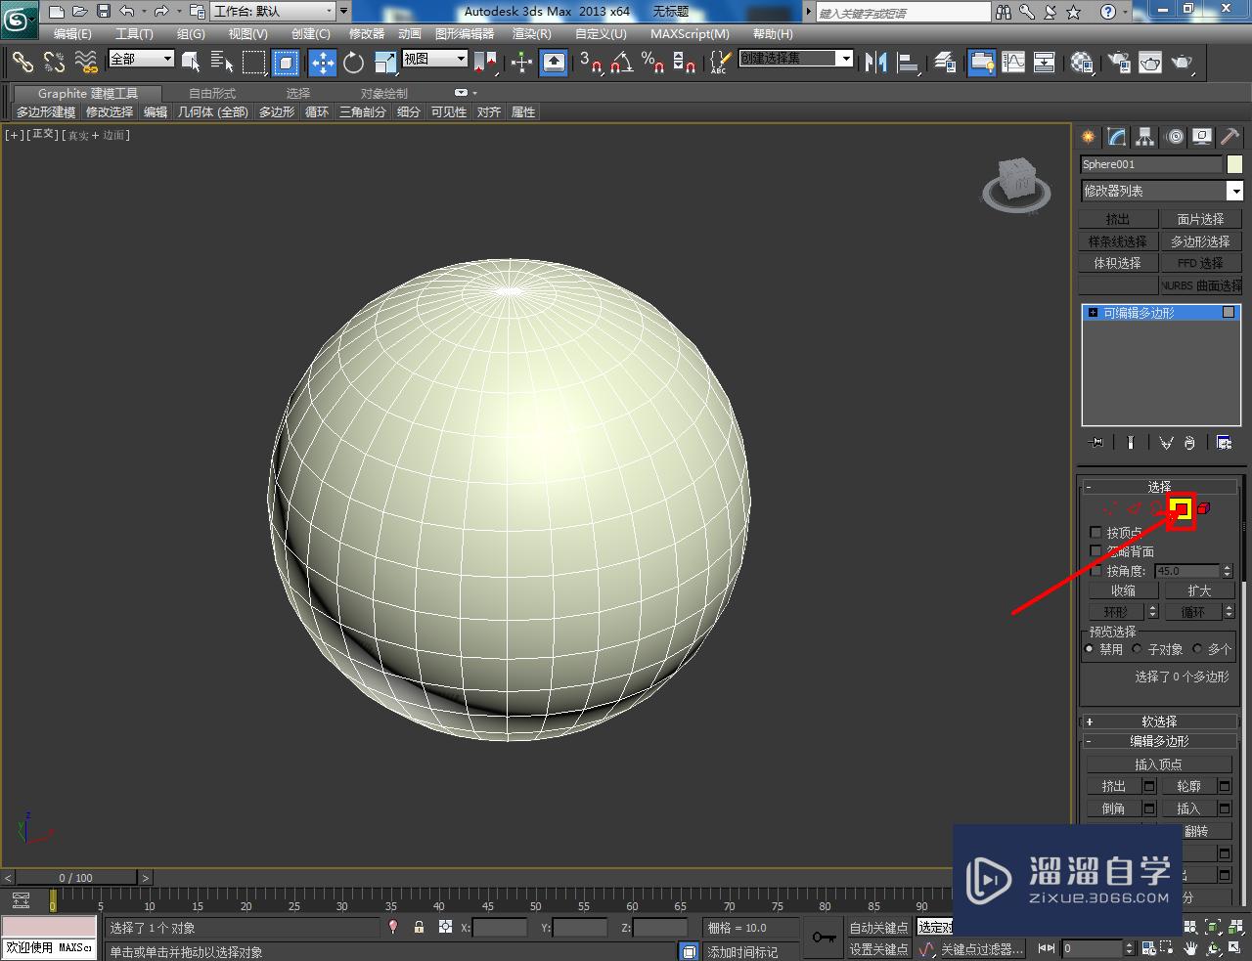The image size is (1252, 961).
Task: Switch to the Motion command panel
Action: pos(1175,137)
